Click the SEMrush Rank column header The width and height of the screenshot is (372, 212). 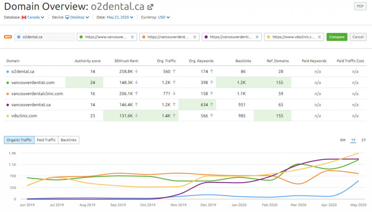(x=126, y=61)
